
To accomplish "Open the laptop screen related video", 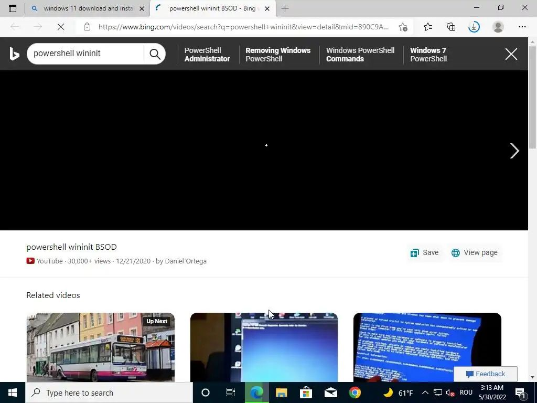I will tap(264, 347).
